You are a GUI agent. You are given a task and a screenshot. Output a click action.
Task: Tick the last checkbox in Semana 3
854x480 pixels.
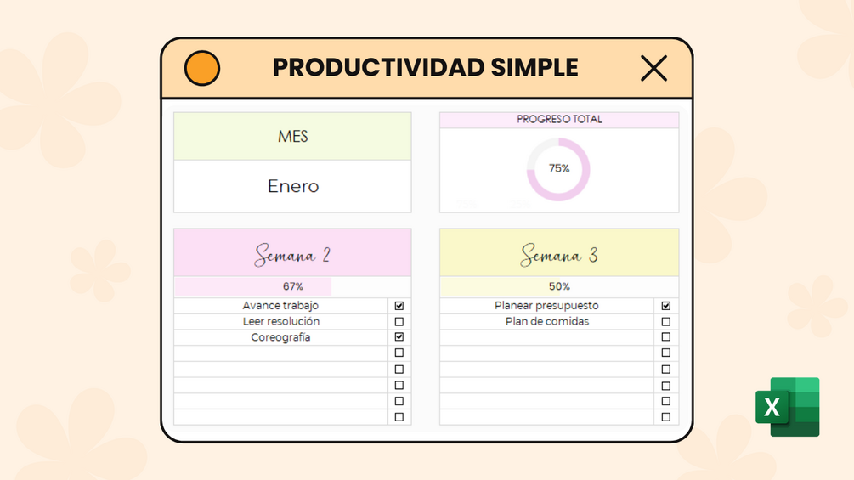pyautogui.click(x=665, y=417)
